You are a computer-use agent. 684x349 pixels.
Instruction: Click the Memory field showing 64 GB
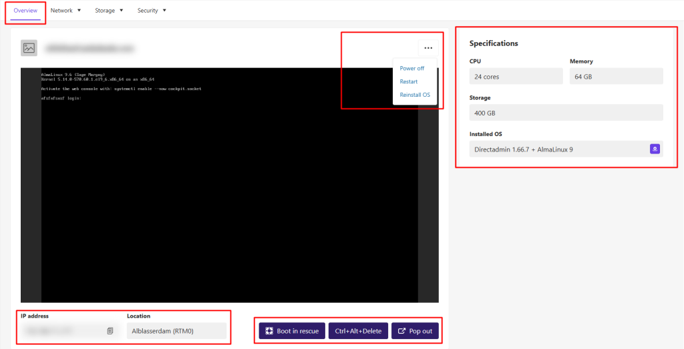click(616, 77)
